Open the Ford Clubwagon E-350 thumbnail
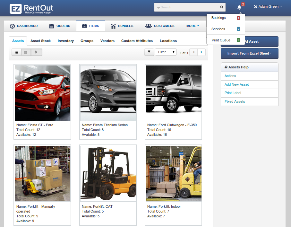 tap(174, 93)
